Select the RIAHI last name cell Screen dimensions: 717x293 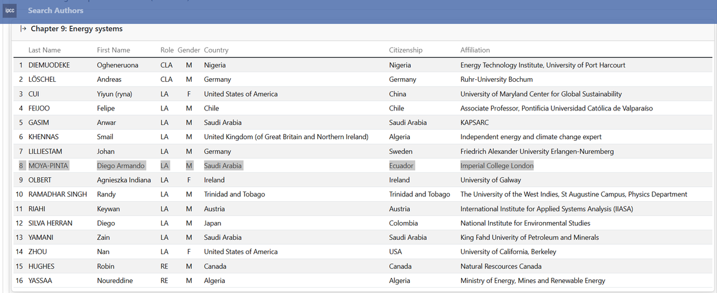point(38,209)
